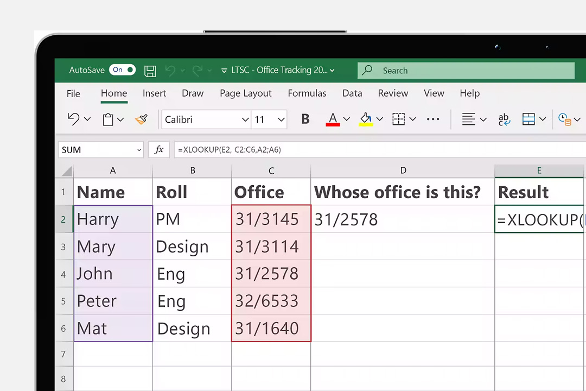586x391 pixels.
Task: Open the Data ribbon tab
Action: tap(352, 93)
